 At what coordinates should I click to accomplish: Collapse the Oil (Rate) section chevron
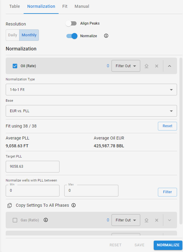point(170,66)
